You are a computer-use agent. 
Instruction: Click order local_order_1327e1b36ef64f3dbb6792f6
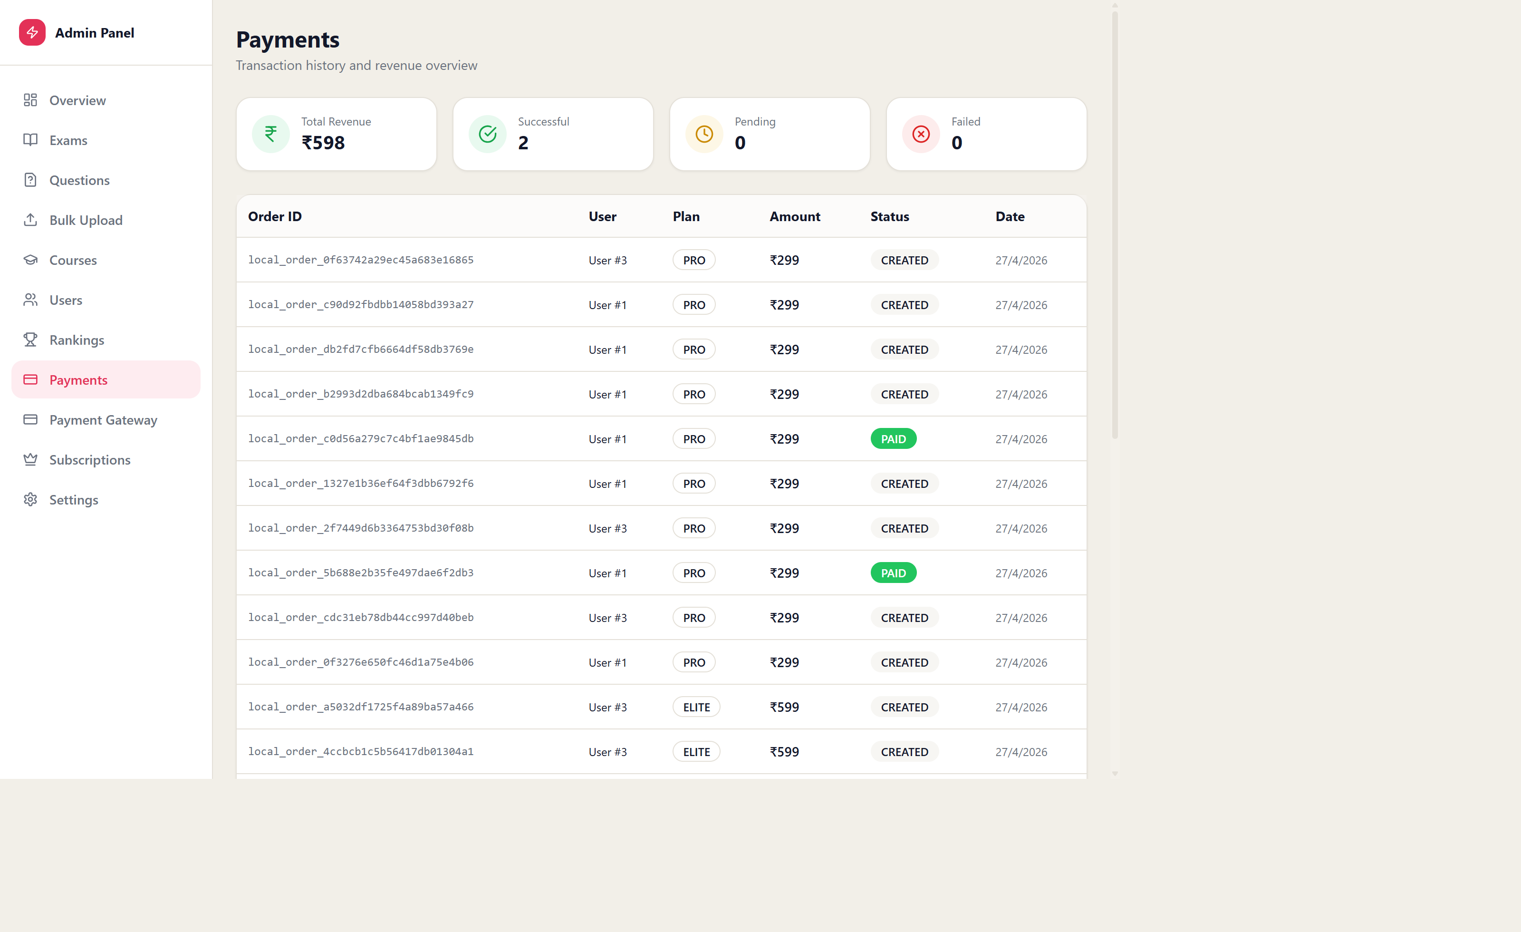360,483
